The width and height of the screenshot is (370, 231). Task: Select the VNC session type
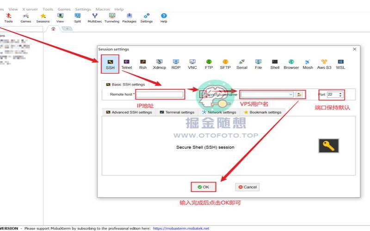192,64
